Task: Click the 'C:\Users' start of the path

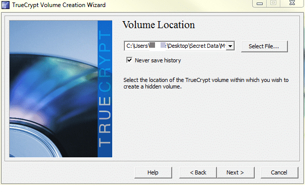Action: coord(137,46)
